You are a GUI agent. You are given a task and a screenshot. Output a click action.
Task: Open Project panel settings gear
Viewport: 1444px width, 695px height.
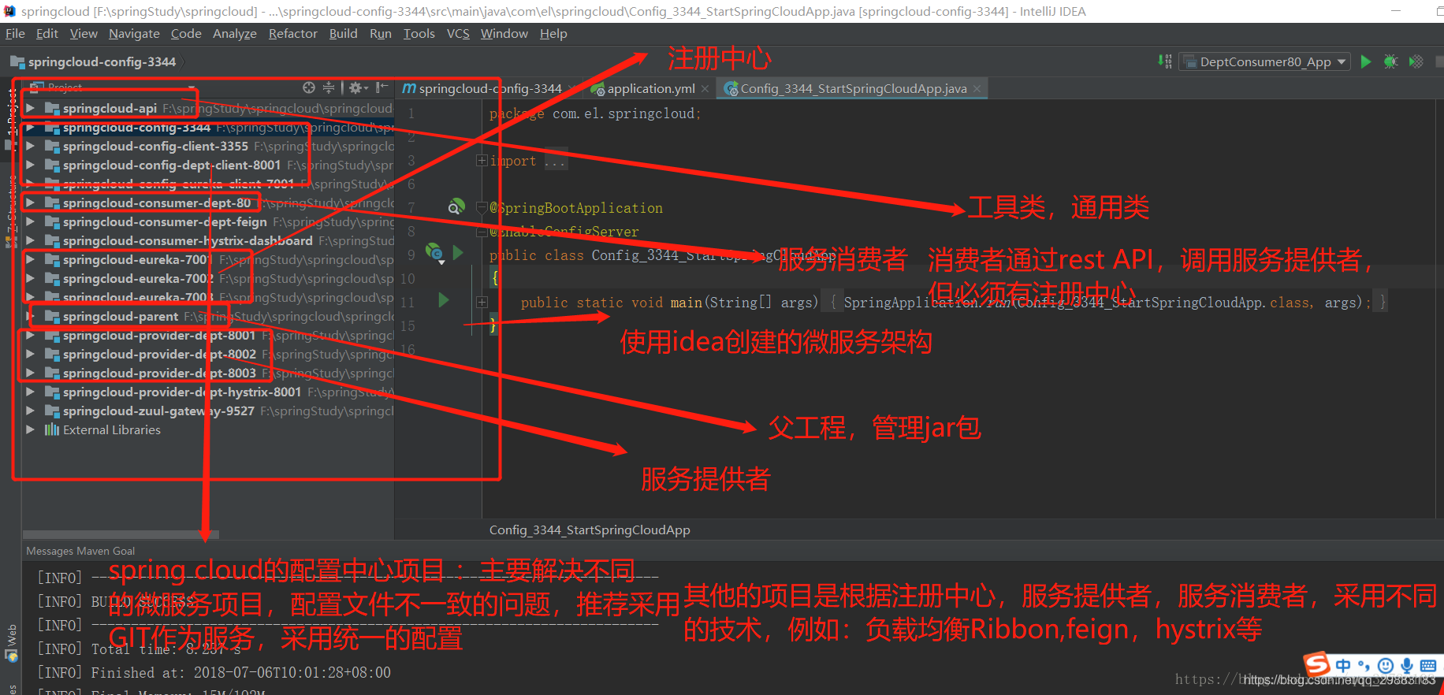pos(357,87)
